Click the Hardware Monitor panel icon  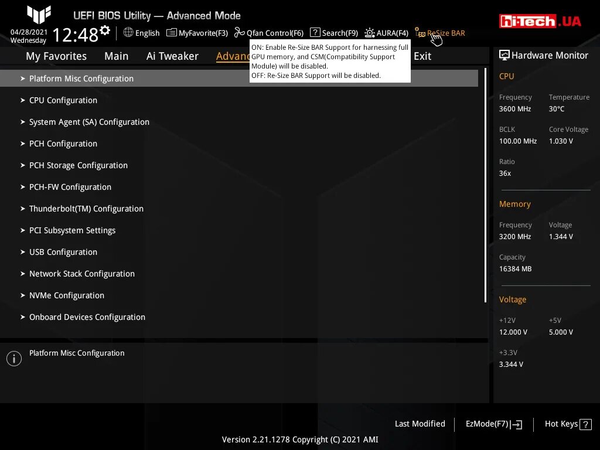click(x=504, y=55)
